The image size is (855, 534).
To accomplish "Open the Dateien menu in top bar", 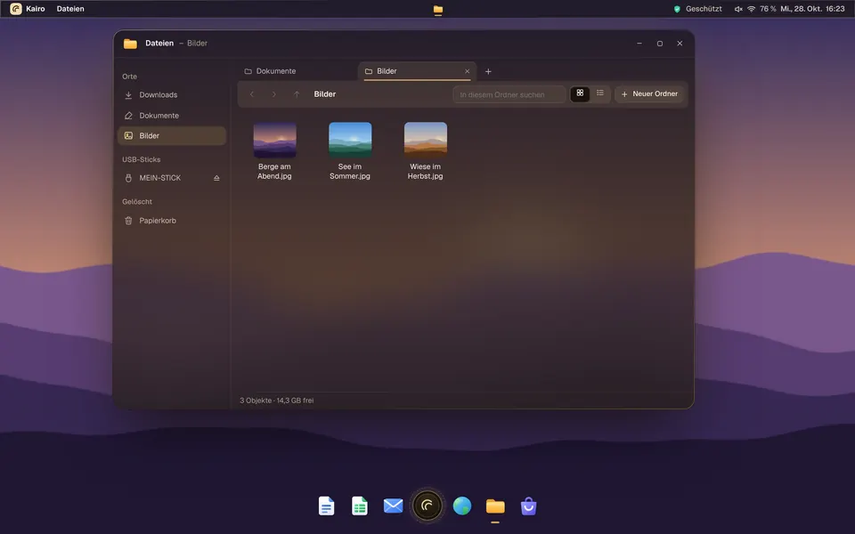I will point(70,9).
